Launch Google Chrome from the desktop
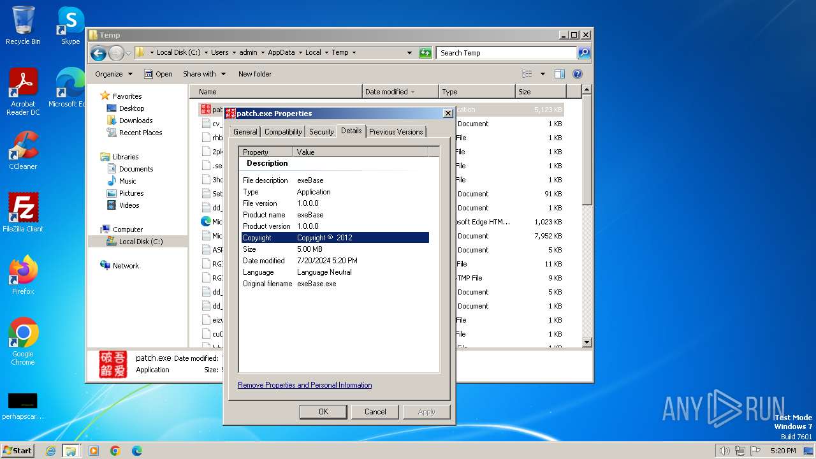This screenshot has height=459, width=816. click(23, 342)
